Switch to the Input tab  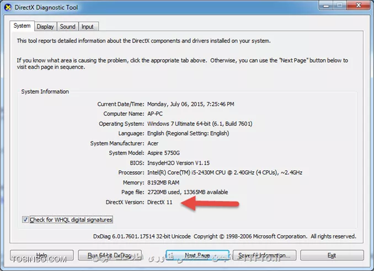click(88, 26)
